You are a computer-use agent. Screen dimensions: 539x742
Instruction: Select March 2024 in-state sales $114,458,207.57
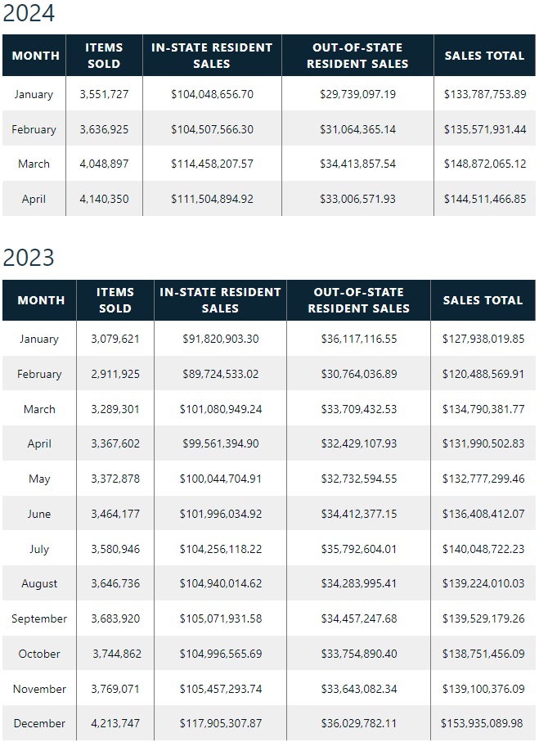[x=212, y=164]
